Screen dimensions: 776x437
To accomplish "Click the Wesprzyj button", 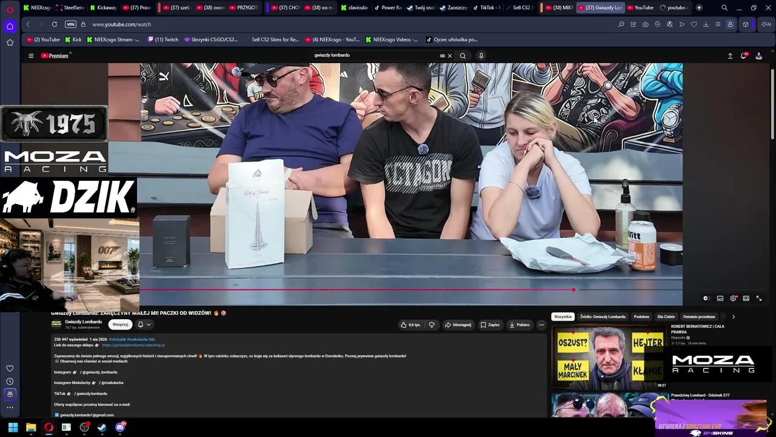I will [120, 325].
